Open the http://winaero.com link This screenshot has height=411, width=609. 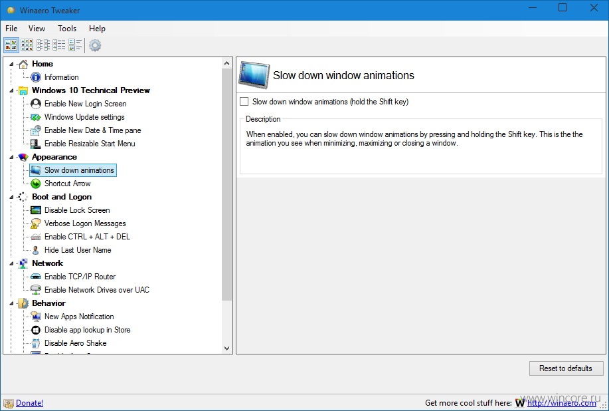(x=562, y=403)
